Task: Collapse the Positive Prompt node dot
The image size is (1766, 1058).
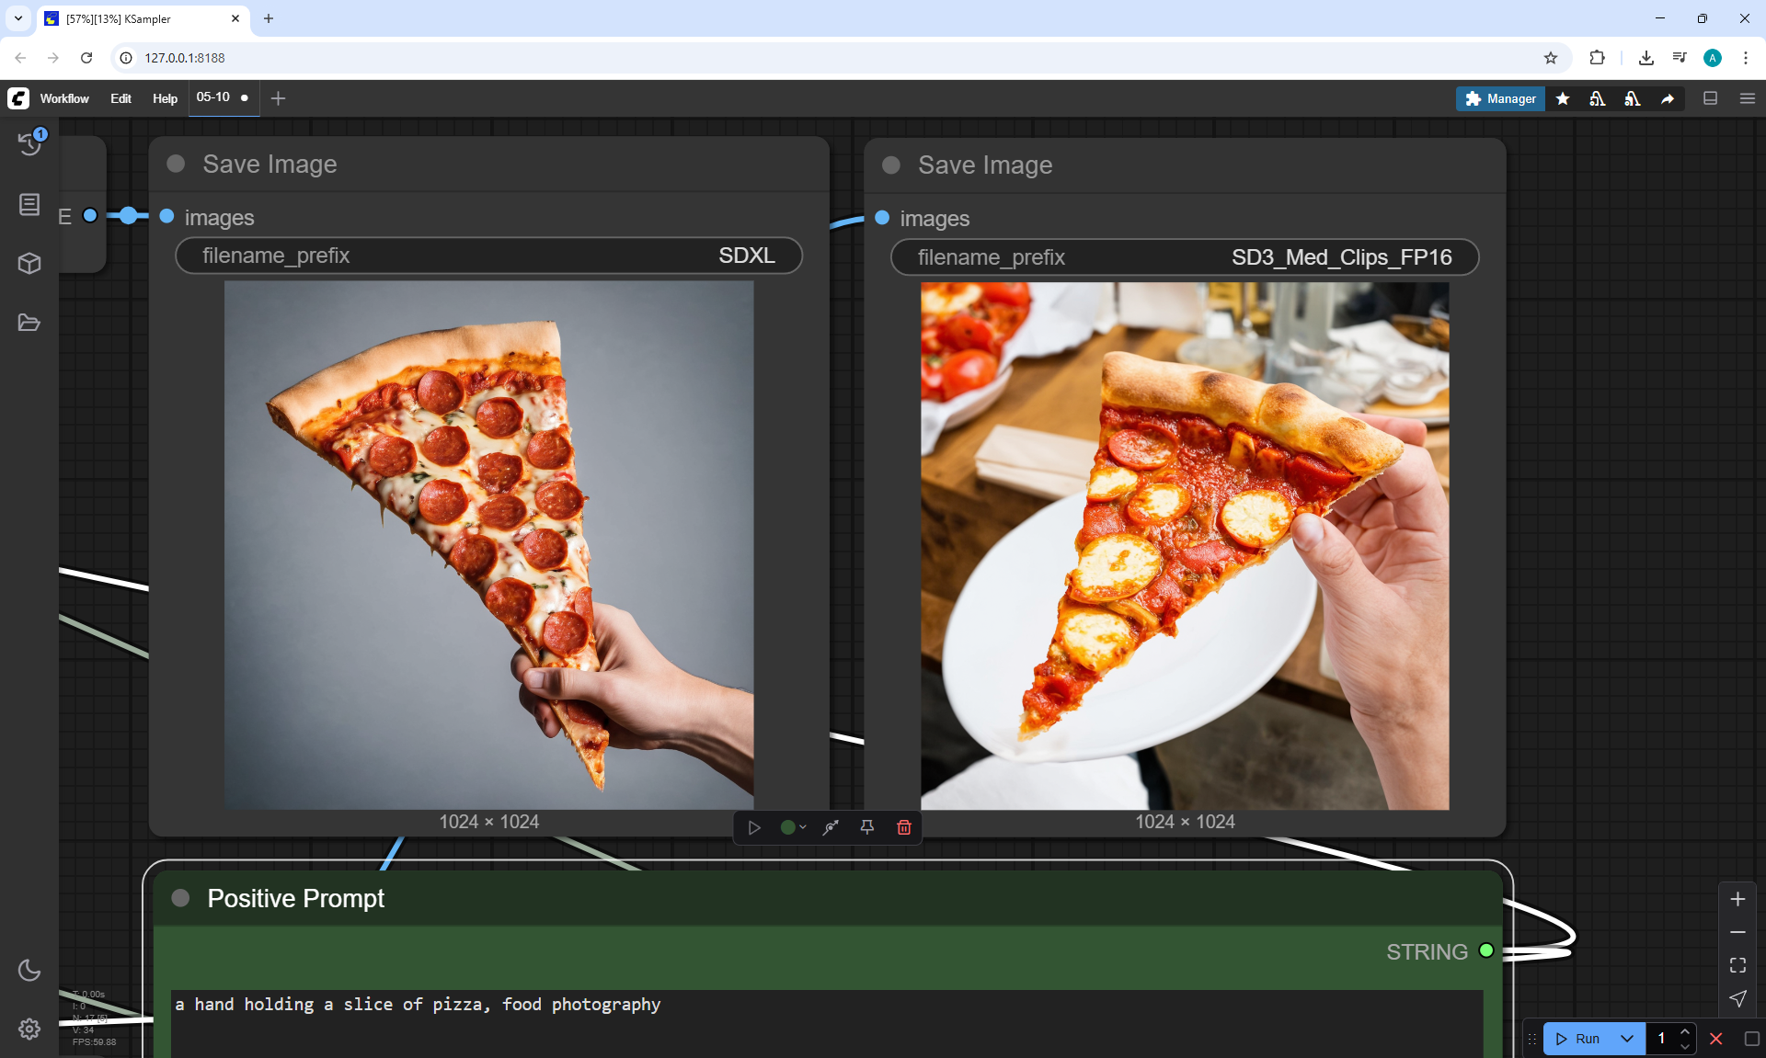Action: click(180, 898)
